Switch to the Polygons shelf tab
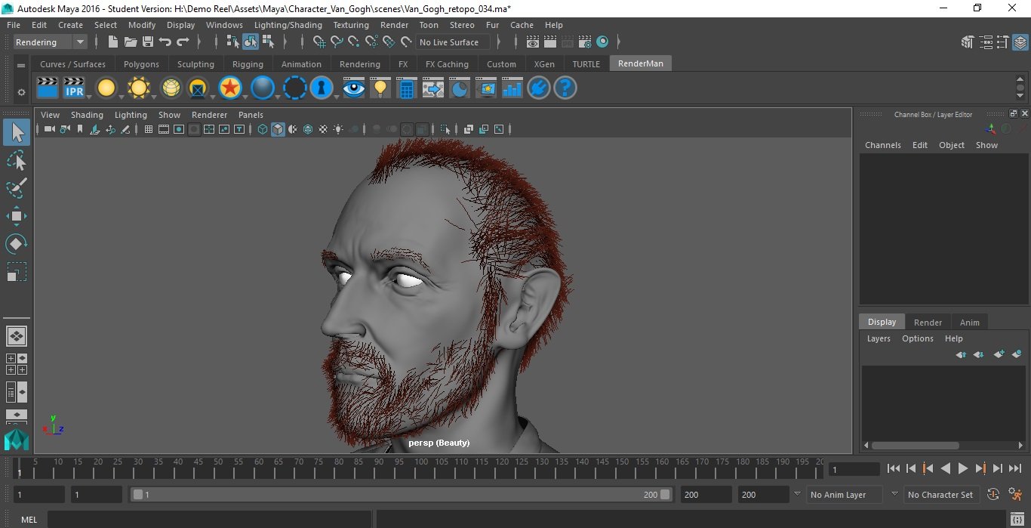Screen dimensions: 1031x528 [141, 64]
